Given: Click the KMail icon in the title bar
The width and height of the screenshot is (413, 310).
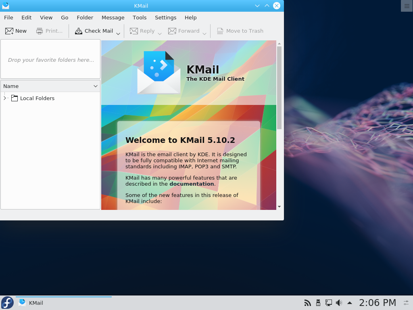Looking at the screenshot, I should pos(6,6).
